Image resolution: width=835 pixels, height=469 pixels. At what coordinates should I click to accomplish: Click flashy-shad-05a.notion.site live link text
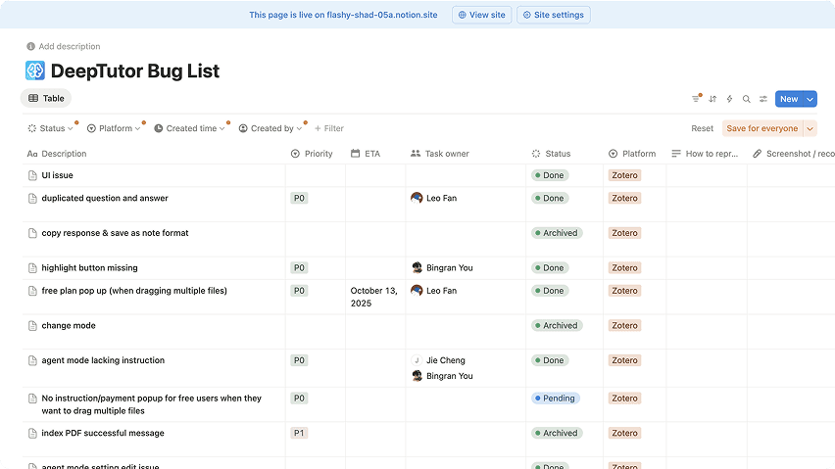pos(382,15)
